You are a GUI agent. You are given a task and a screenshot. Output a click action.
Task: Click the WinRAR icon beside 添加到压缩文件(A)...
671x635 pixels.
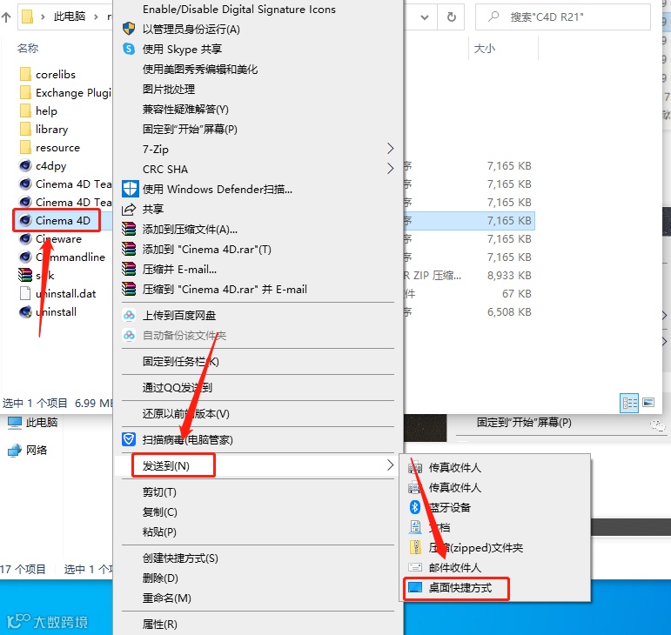point(129,229)
